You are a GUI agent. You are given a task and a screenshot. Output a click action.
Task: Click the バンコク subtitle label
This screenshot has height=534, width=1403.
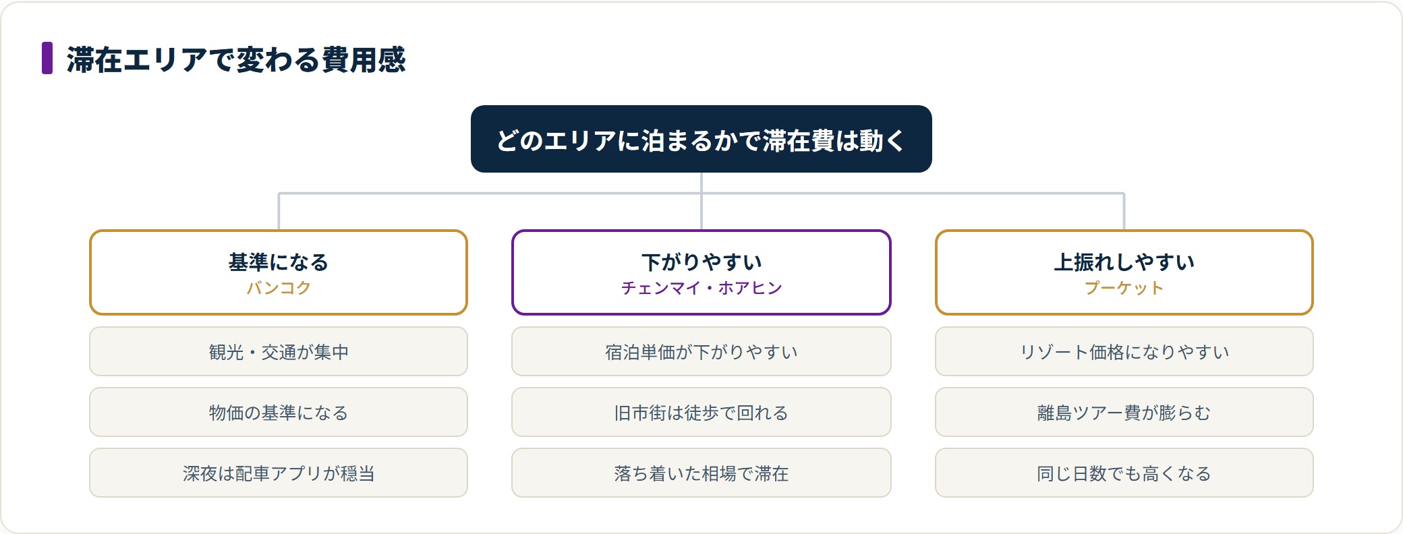[x=279, y=288]
